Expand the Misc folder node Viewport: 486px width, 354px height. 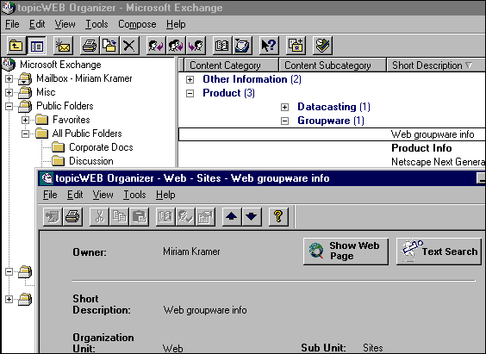click(9, 92)
